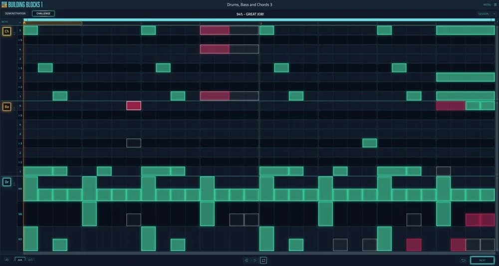Click the 94% - GREAT JOB! score text
499x266 pixels.
[250, 14]
